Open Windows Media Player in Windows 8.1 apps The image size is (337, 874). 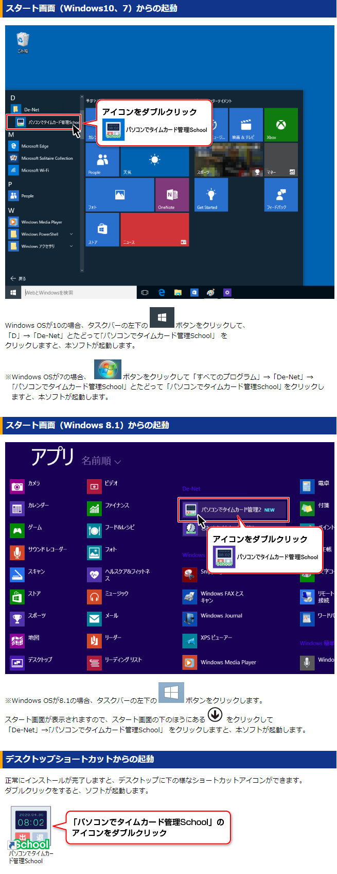(220, 662)
